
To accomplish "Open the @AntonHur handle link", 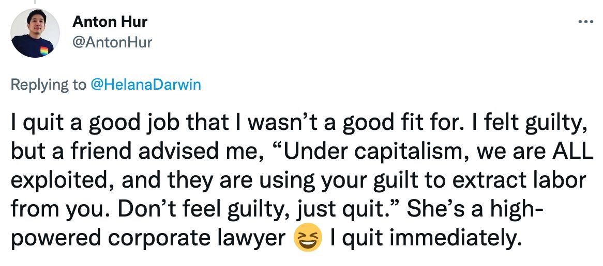I will [112, 42].
